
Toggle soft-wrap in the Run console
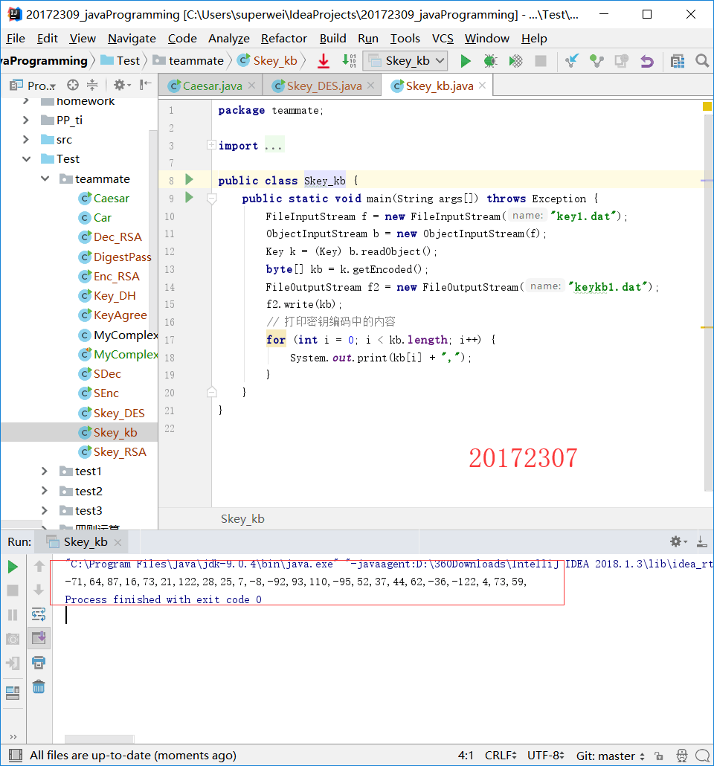pos(39,614)
